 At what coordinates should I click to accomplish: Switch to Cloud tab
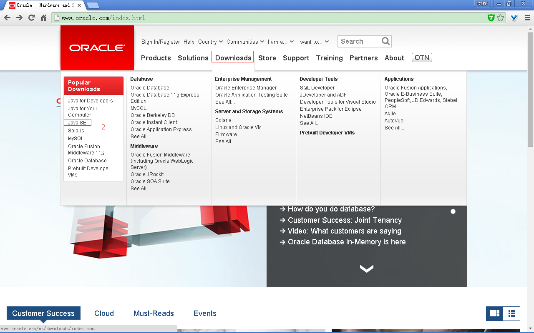(104, 313)
